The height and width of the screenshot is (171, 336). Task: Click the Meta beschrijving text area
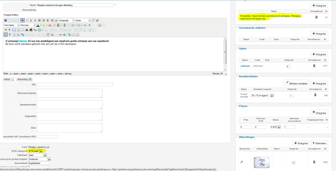tap(69, 93)
